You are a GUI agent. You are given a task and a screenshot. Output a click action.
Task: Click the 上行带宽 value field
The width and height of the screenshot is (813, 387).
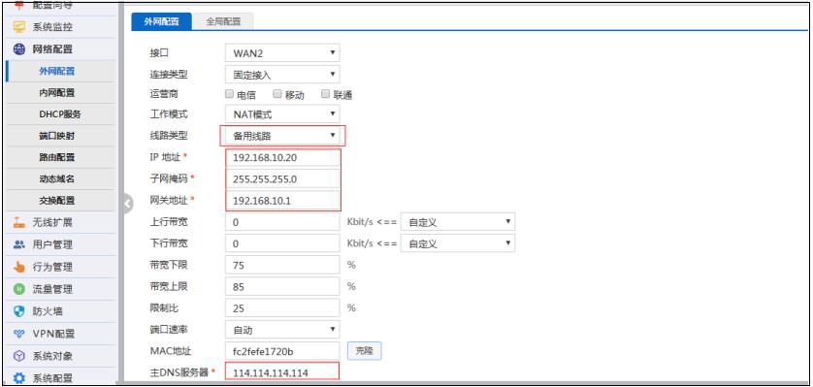[x=282, y=222]
